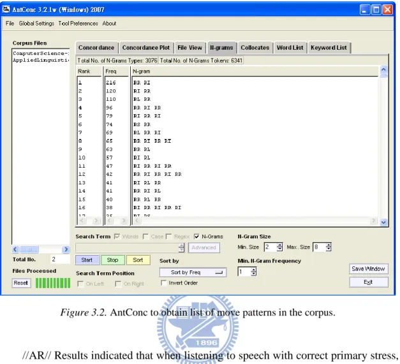Click the Max. Size value field
The height and width of the screenshot is (364, 400).
[320, 247]
